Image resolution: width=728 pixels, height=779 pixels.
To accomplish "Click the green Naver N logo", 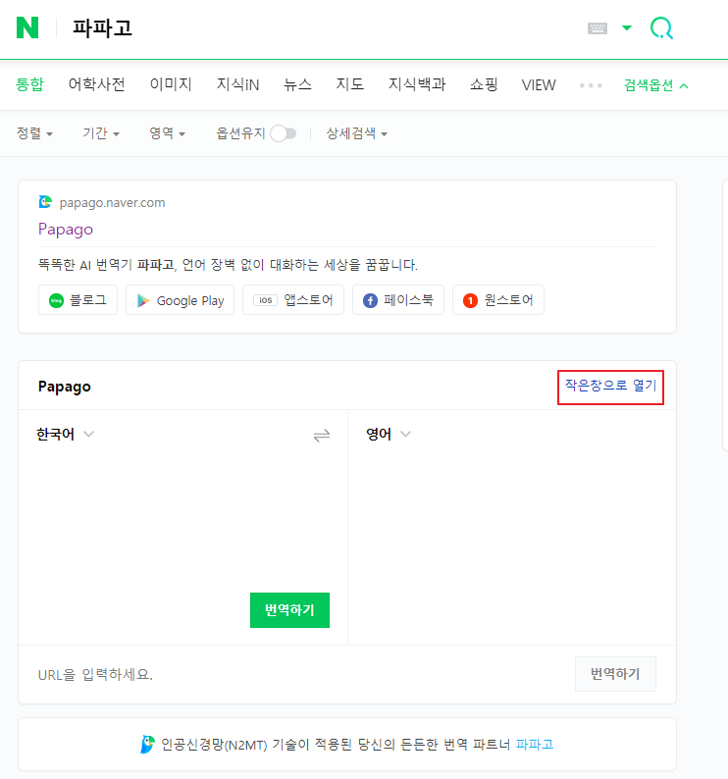I will click(x=27, y=27).
